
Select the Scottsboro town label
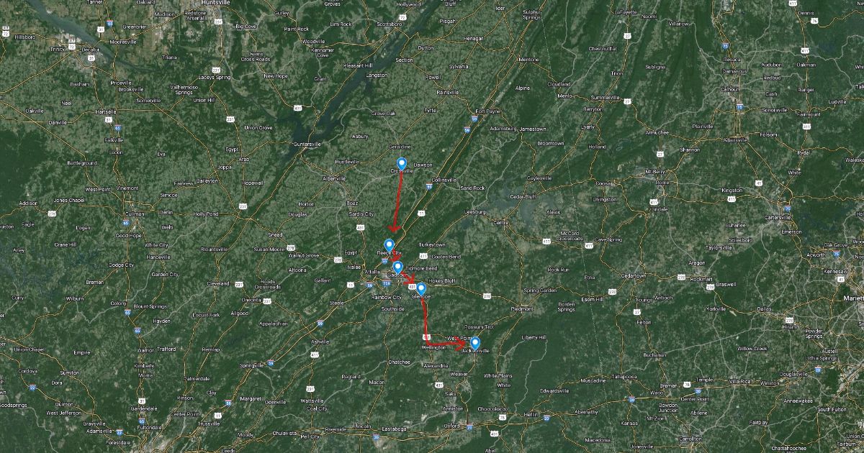coord(390,24)
